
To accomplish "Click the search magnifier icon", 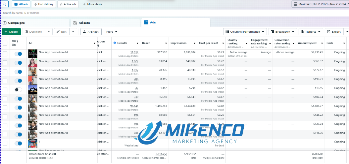I will [x=4, y=4].
